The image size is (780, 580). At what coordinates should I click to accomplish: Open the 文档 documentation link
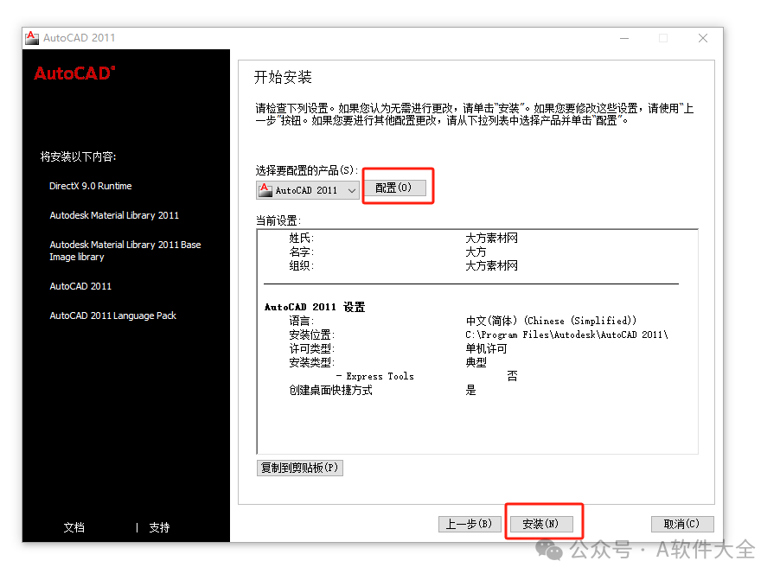[x=74, y=527]
